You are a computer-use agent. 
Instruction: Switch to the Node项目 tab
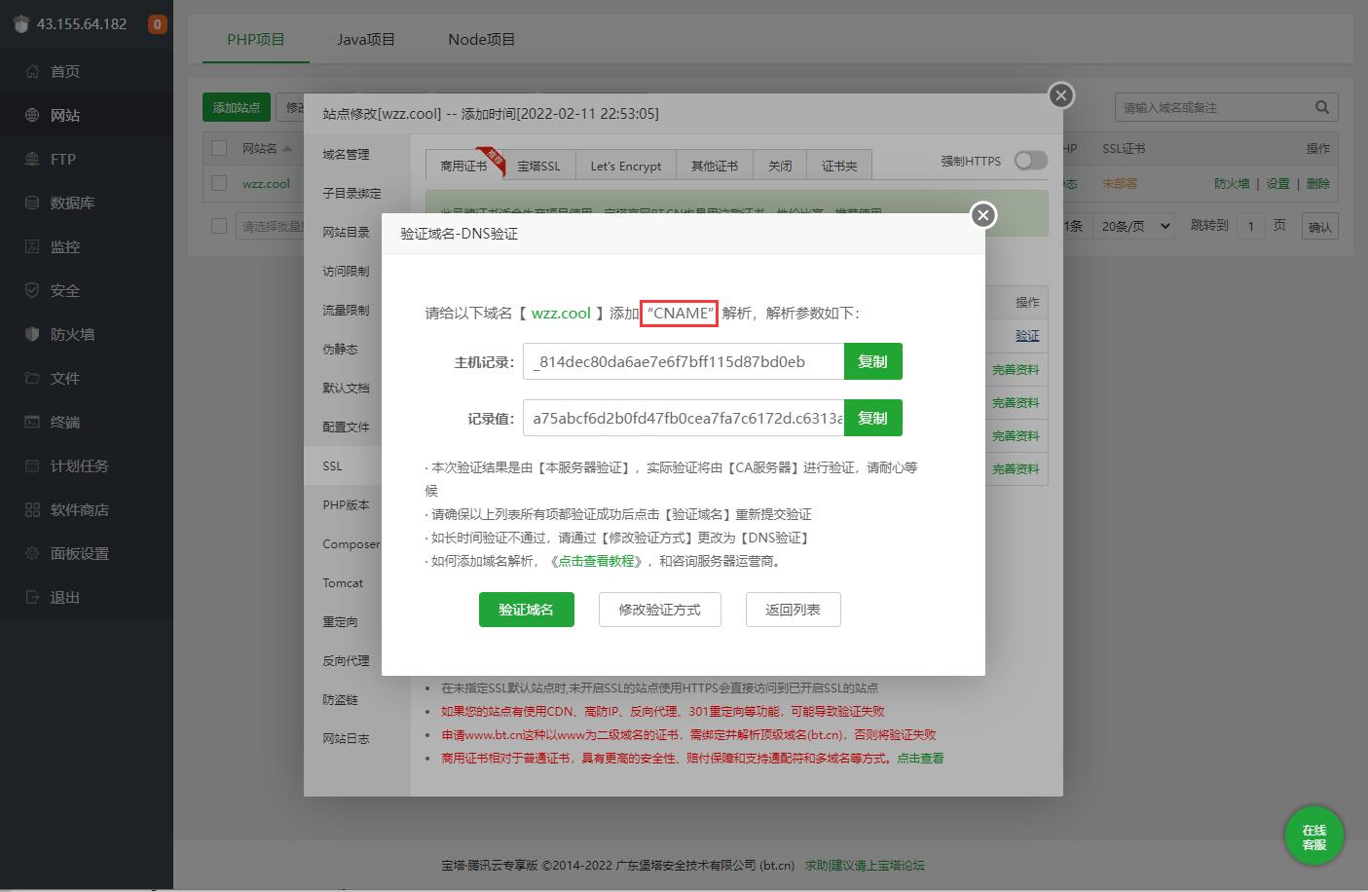[481, 40]
